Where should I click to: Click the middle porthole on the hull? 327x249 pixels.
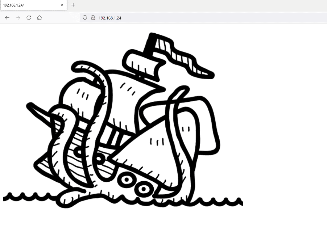127,179
